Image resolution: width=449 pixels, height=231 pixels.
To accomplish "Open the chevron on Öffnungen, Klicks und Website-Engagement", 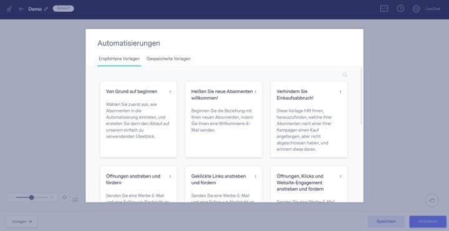I will click(x=340, y=176).
